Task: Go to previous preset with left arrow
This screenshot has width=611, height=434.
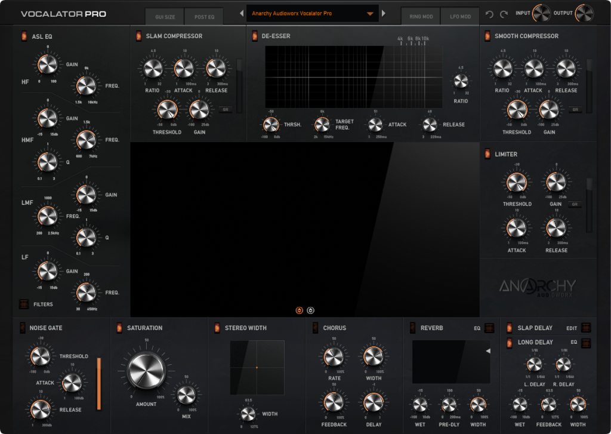Action: (242, 13)
